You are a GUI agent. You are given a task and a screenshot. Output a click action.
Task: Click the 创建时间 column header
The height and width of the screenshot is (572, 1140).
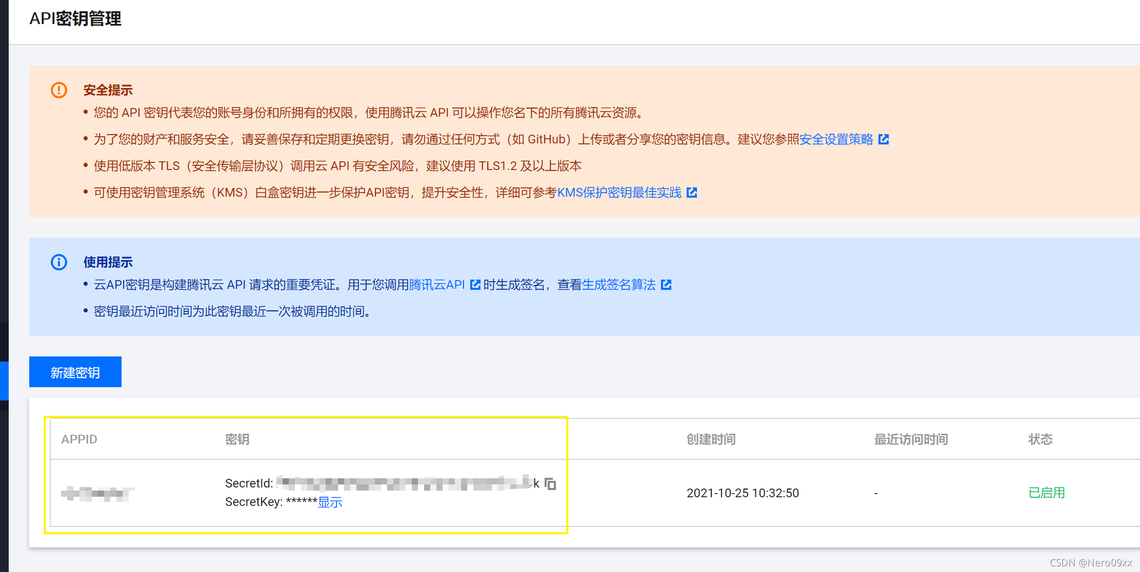[711, 439]
